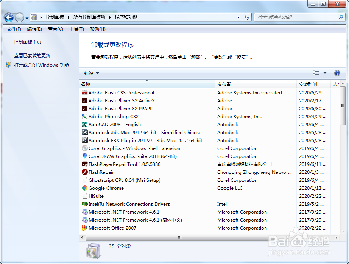Open the 组织 dropdown
Screen dimensions: 349x264
[91, 73]
